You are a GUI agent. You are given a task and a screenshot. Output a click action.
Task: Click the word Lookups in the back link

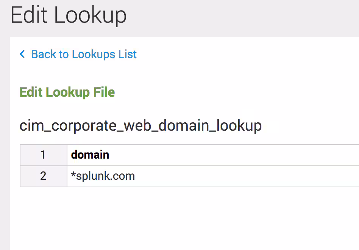(94, 54)
